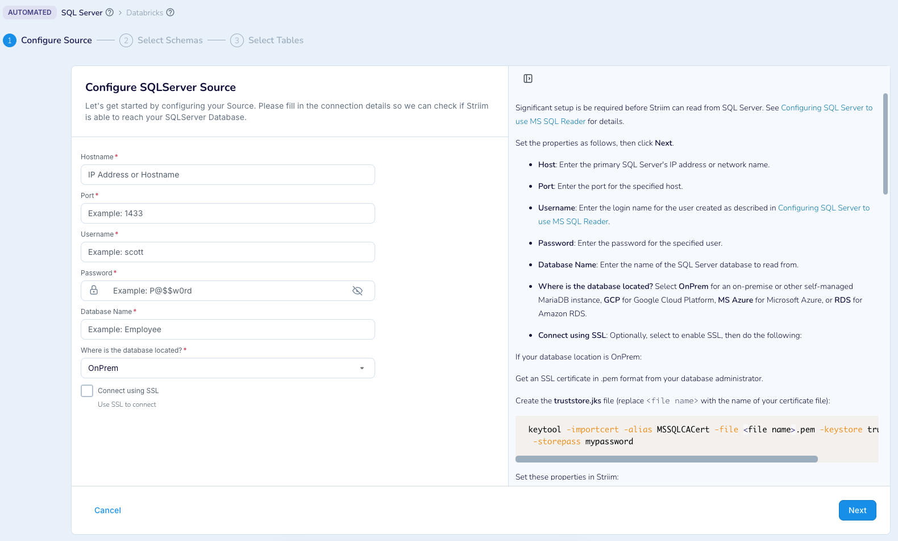Image resolution: width=898 pixels, height=541 pixels.
Task: Click the lock icon in Password field
Action: [x=94, y=291]
